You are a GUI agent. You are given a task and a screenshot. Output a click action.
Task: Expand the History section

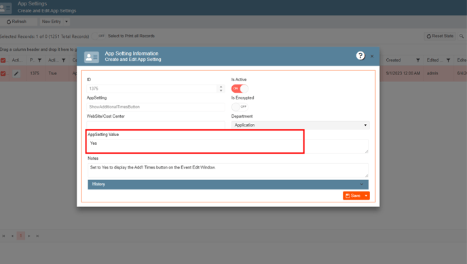[228, 184]
